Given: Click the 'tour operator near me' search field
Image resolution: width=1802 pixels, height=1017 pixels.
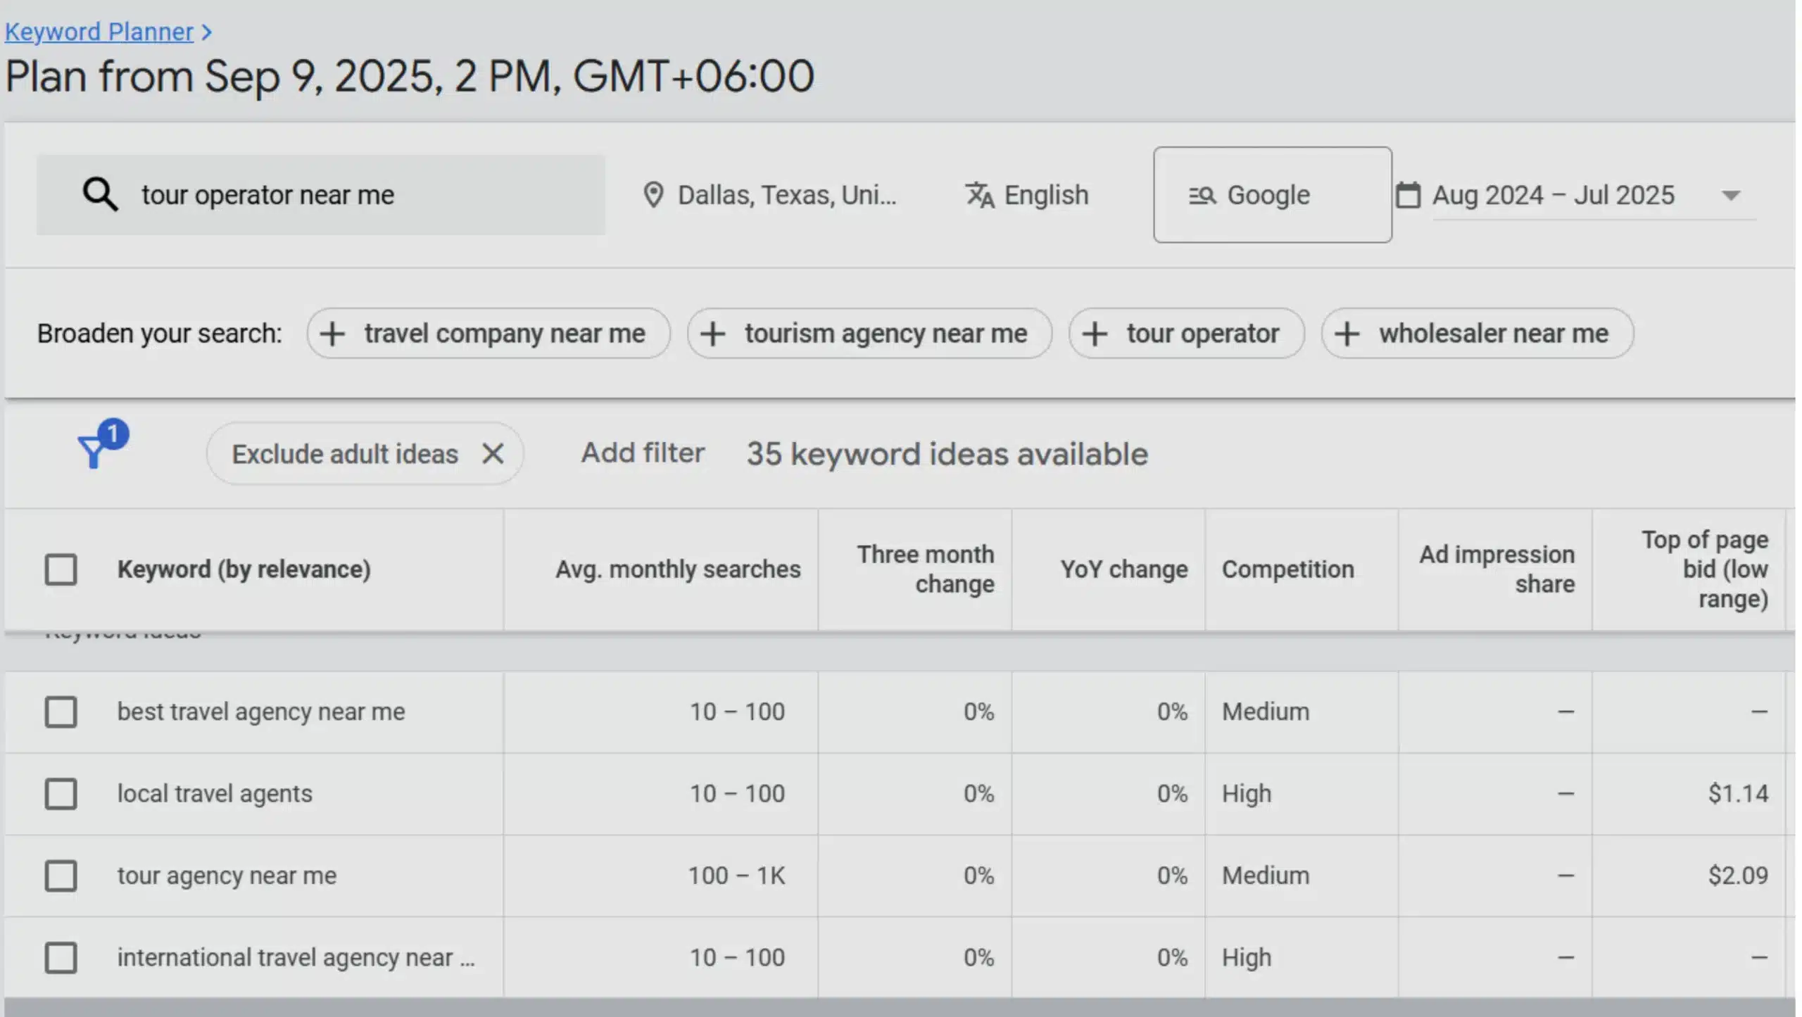Looking at the screenshot, I should coord(317,194).
